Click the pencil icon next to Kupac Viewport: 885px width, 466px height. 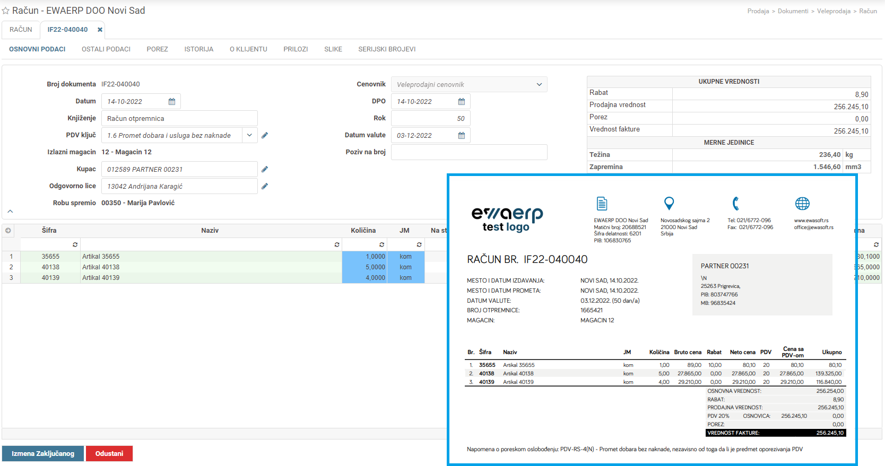[x=265, y=169]
